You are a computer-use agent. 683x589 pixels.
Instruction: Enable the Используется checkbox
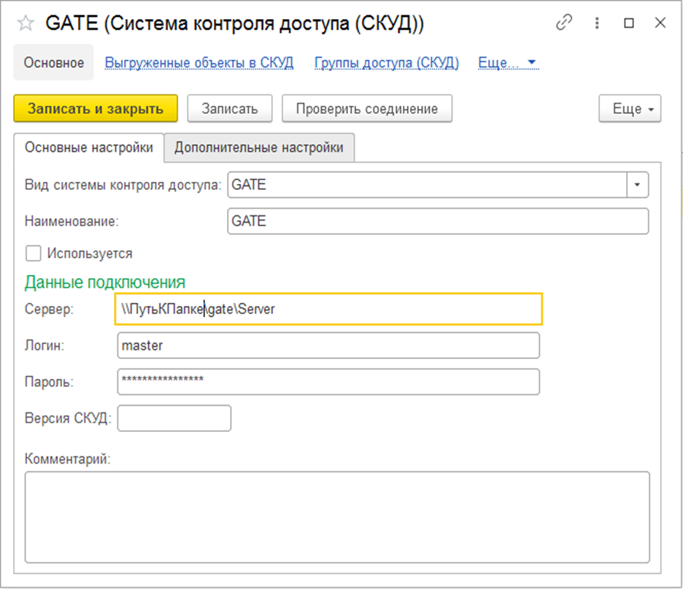coord(33,253)
